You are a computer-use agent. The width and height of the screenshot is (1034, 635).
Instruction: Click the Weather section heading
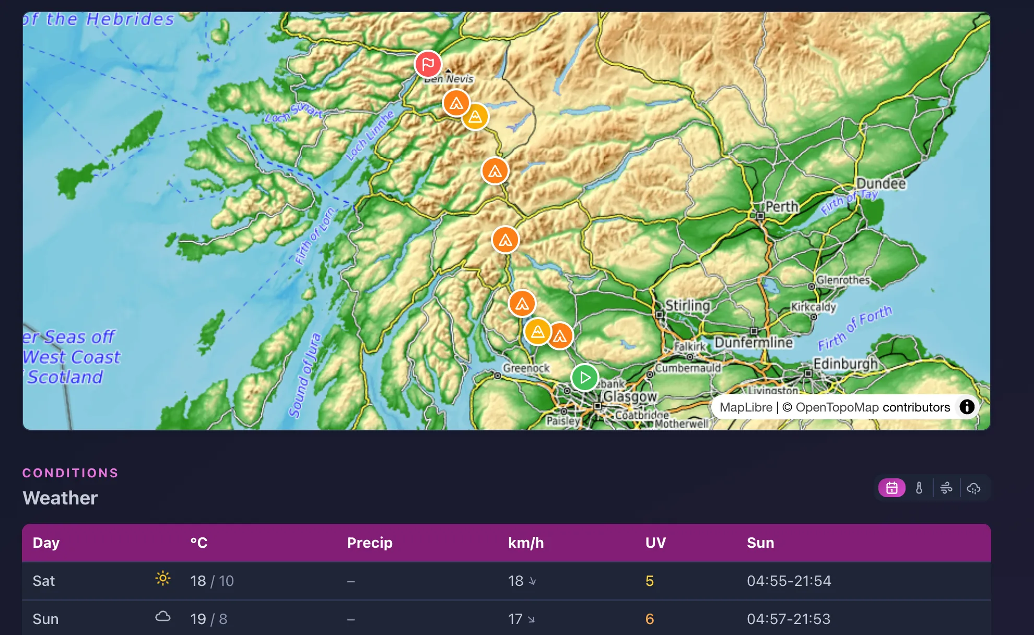coord(60,498)
